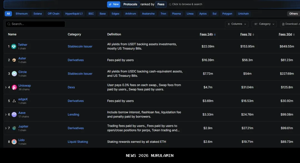Click the Jupiter logo icon
Image resolution: width=300 pixels, height=163 pixels.
click(14, 128)
